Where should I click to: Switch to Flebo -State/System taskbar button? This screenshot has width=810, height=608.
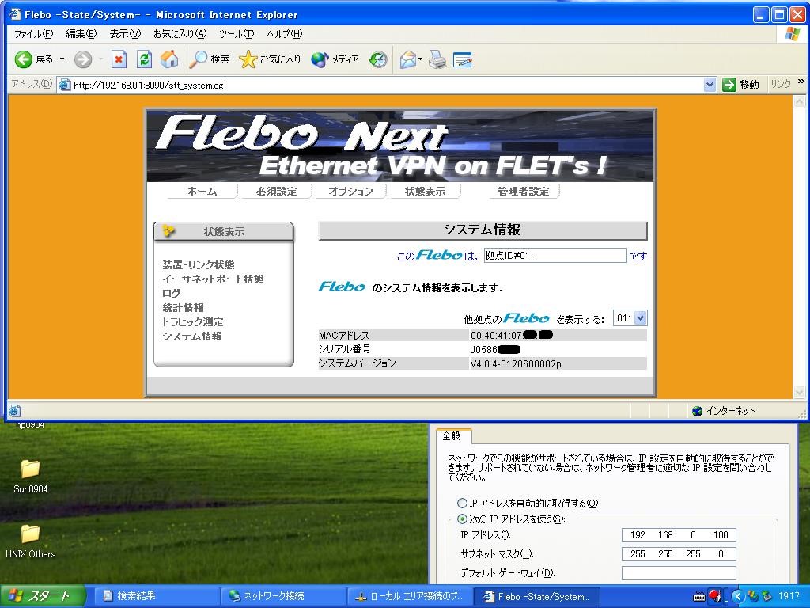pos(536,596)
